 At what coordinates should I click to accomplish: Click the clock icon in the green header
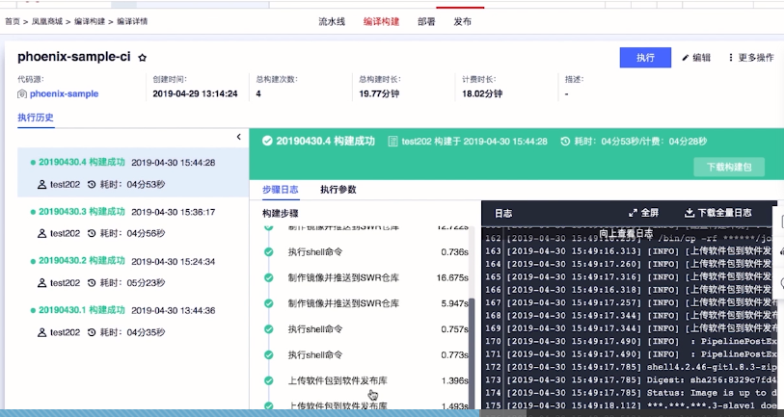coord(565,142)
